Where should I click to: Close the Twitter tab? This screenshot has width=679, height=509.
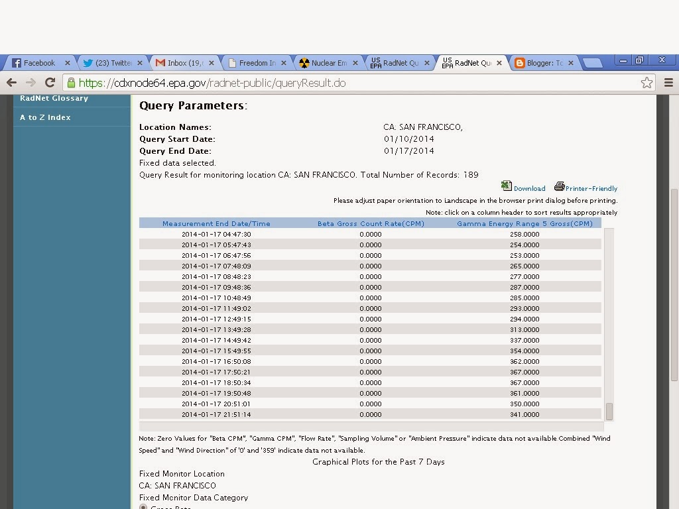coord(140,63)
